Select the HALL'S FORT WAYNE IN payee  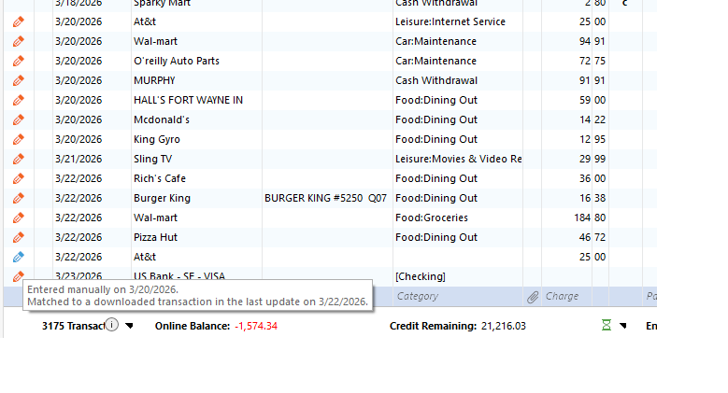click(188, 100)
